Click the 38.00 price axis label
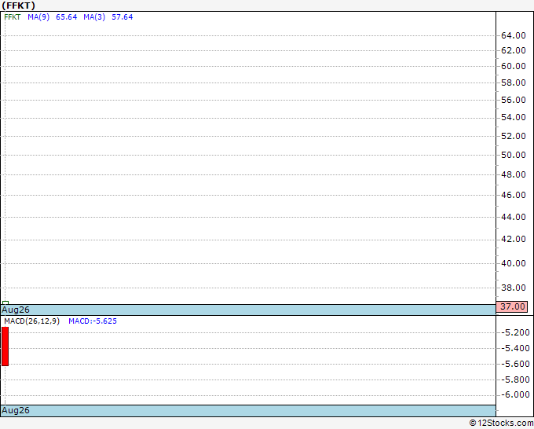Screen dimensions: 534x429 click(x=514, y=288)
